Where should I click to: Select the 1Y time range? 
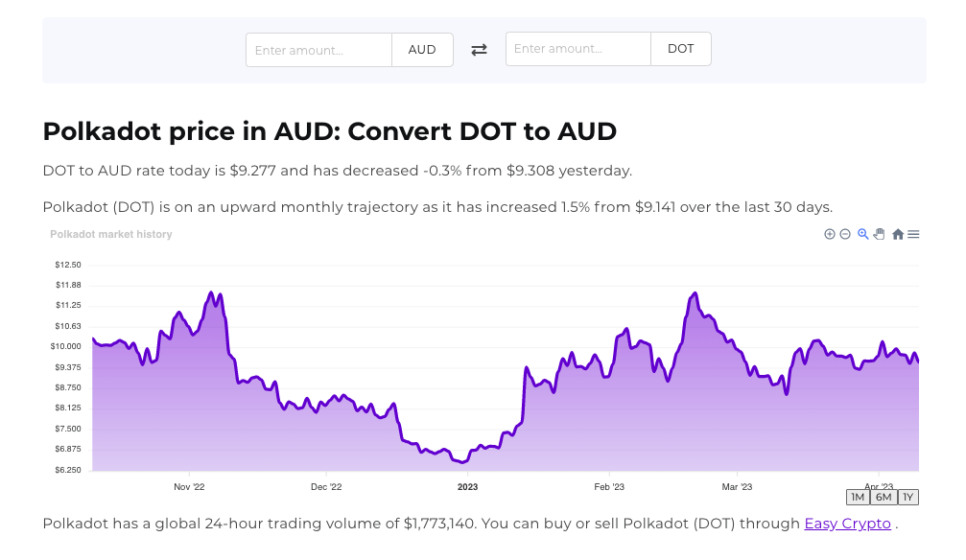(907, 497)
